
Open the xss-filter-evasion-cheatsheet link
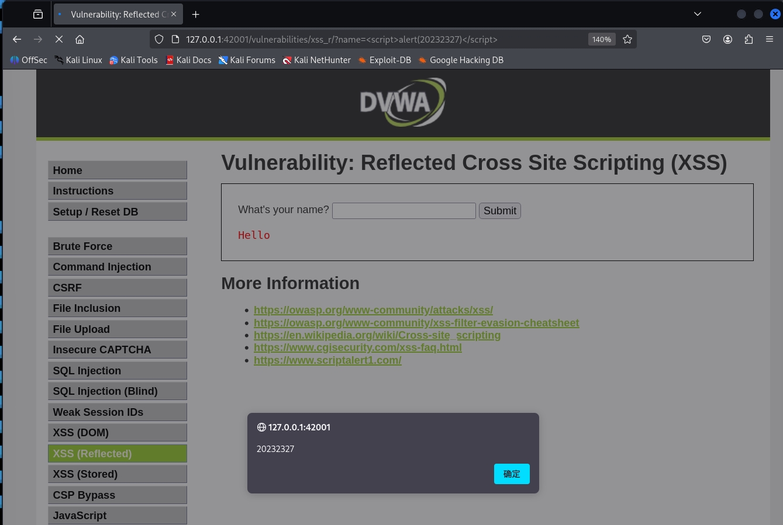click(416, 323)
